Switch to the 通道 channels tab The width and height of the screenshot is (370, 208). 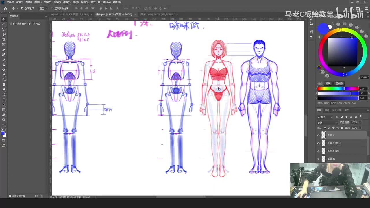[x=327, y=110]
